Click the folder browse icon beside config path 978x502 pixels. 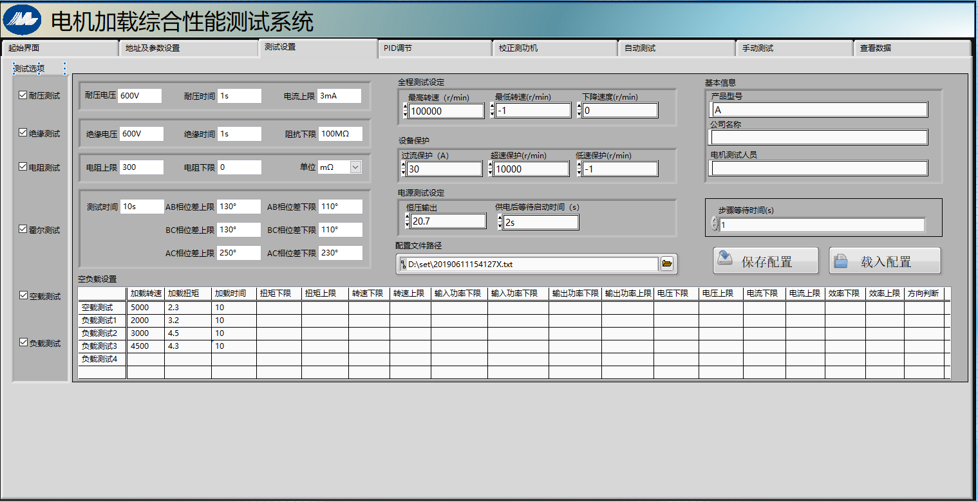667,264
